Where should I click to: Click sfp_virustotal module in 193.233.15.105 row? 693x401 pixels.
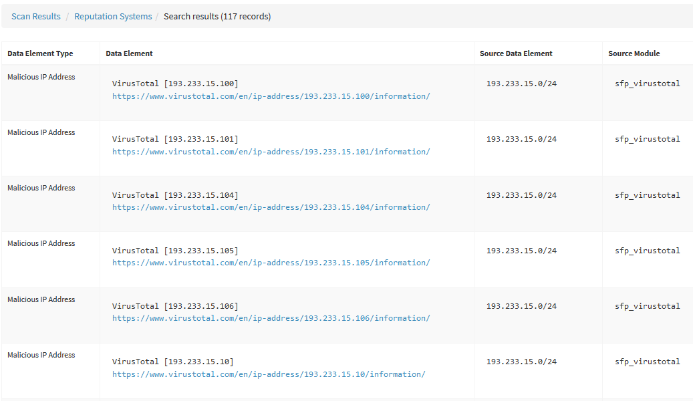648,250
